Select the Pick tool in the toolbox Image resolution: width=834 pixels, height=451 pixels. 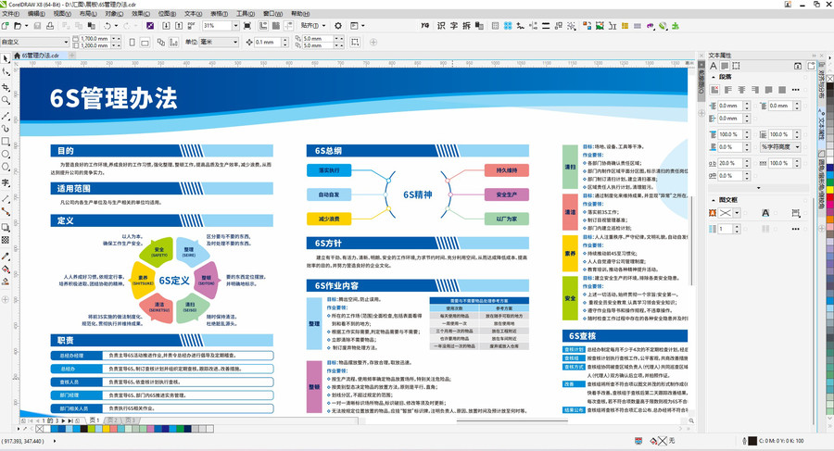(x=6, y=58)
